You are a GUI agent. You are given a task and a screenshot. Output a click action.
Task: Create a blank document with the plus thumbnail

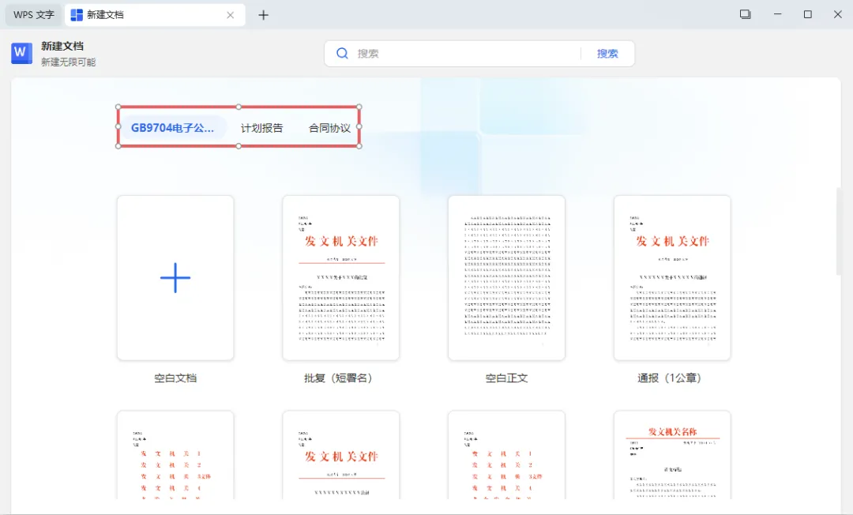(x=175, y=278)
